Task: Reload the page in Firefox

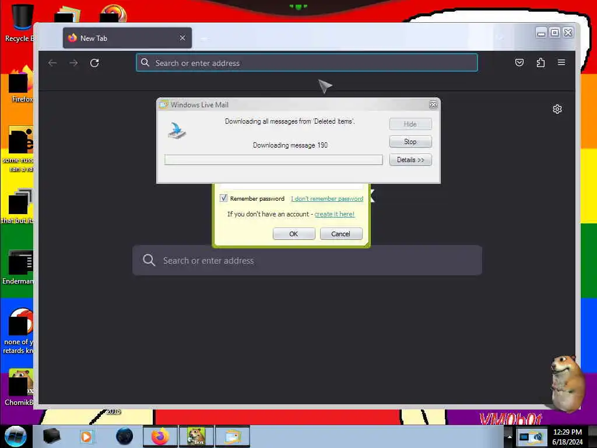Action: [x=94, y=63]
